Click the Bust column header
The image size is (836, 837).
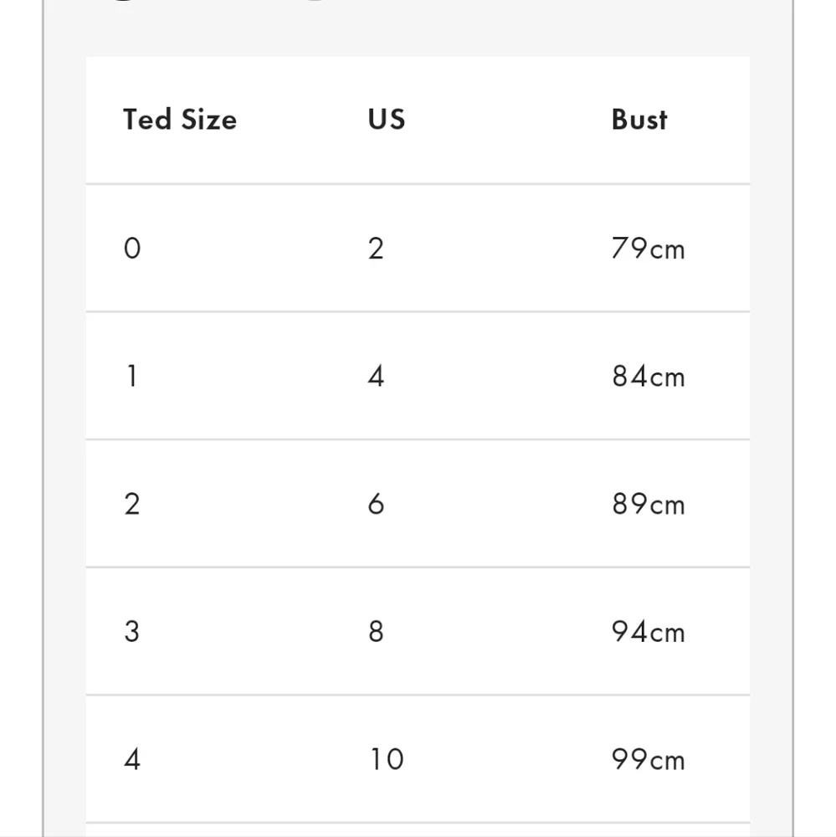pyautogui.click(x=639, y=120)
